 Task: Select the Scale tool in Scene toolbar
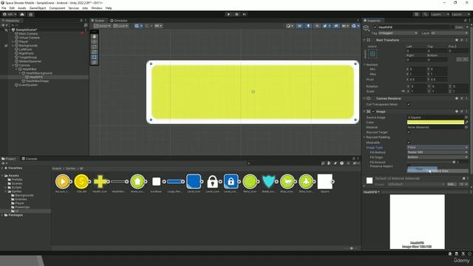pos(95,52)
